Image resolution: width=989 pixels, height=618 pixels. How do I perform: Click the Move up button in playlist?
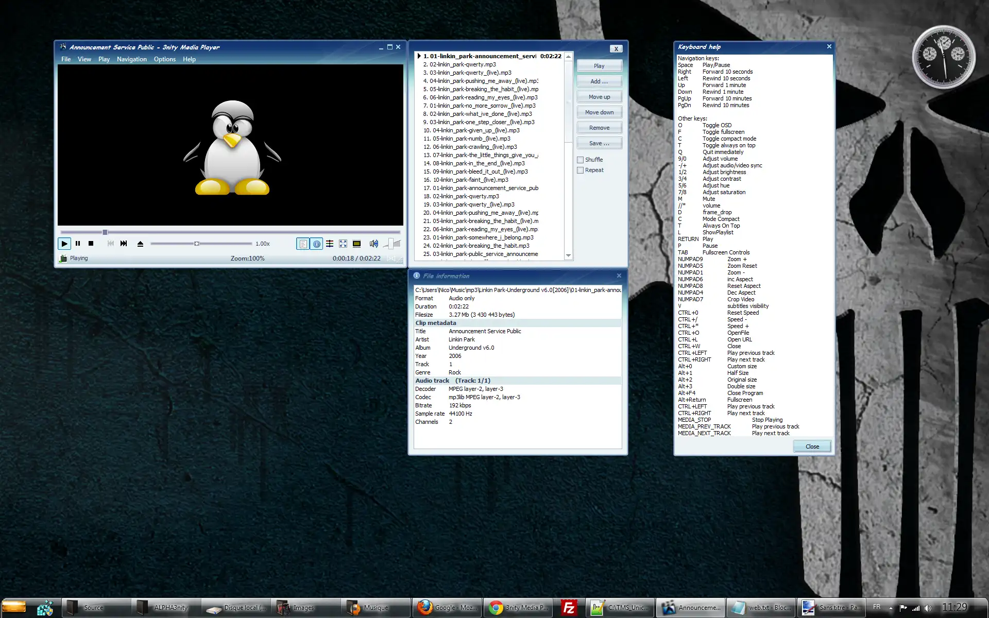pos(599,96)
